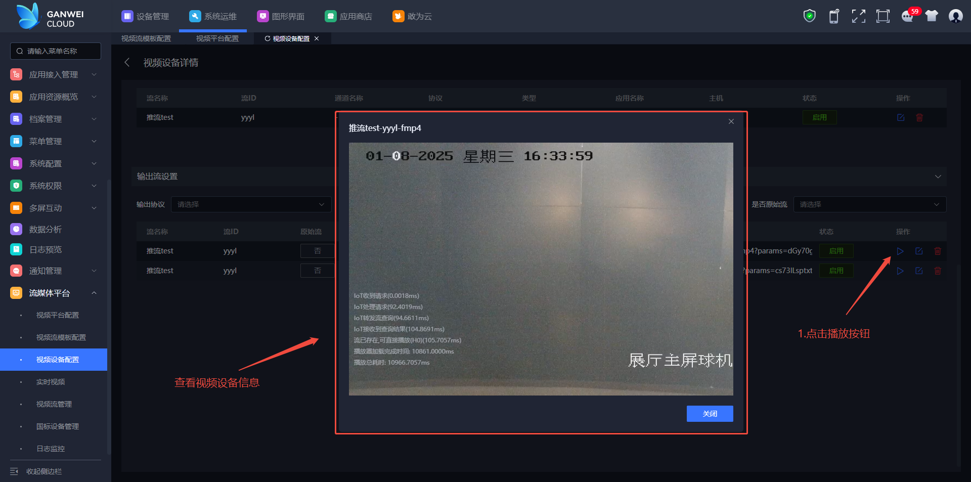
Task: Open 数据分析 in the sidebar
Action: click(46, 229)
